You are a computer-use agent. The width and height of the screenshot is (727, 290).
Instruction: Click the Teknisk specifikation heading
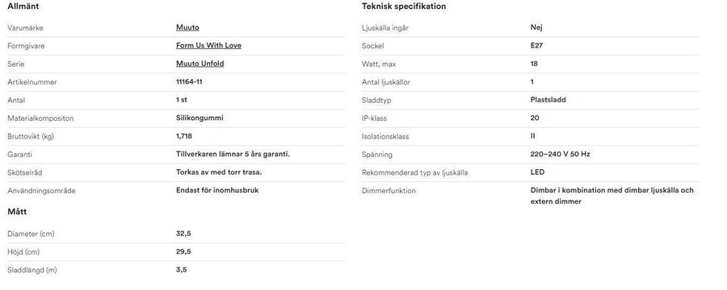pos(404,6)
